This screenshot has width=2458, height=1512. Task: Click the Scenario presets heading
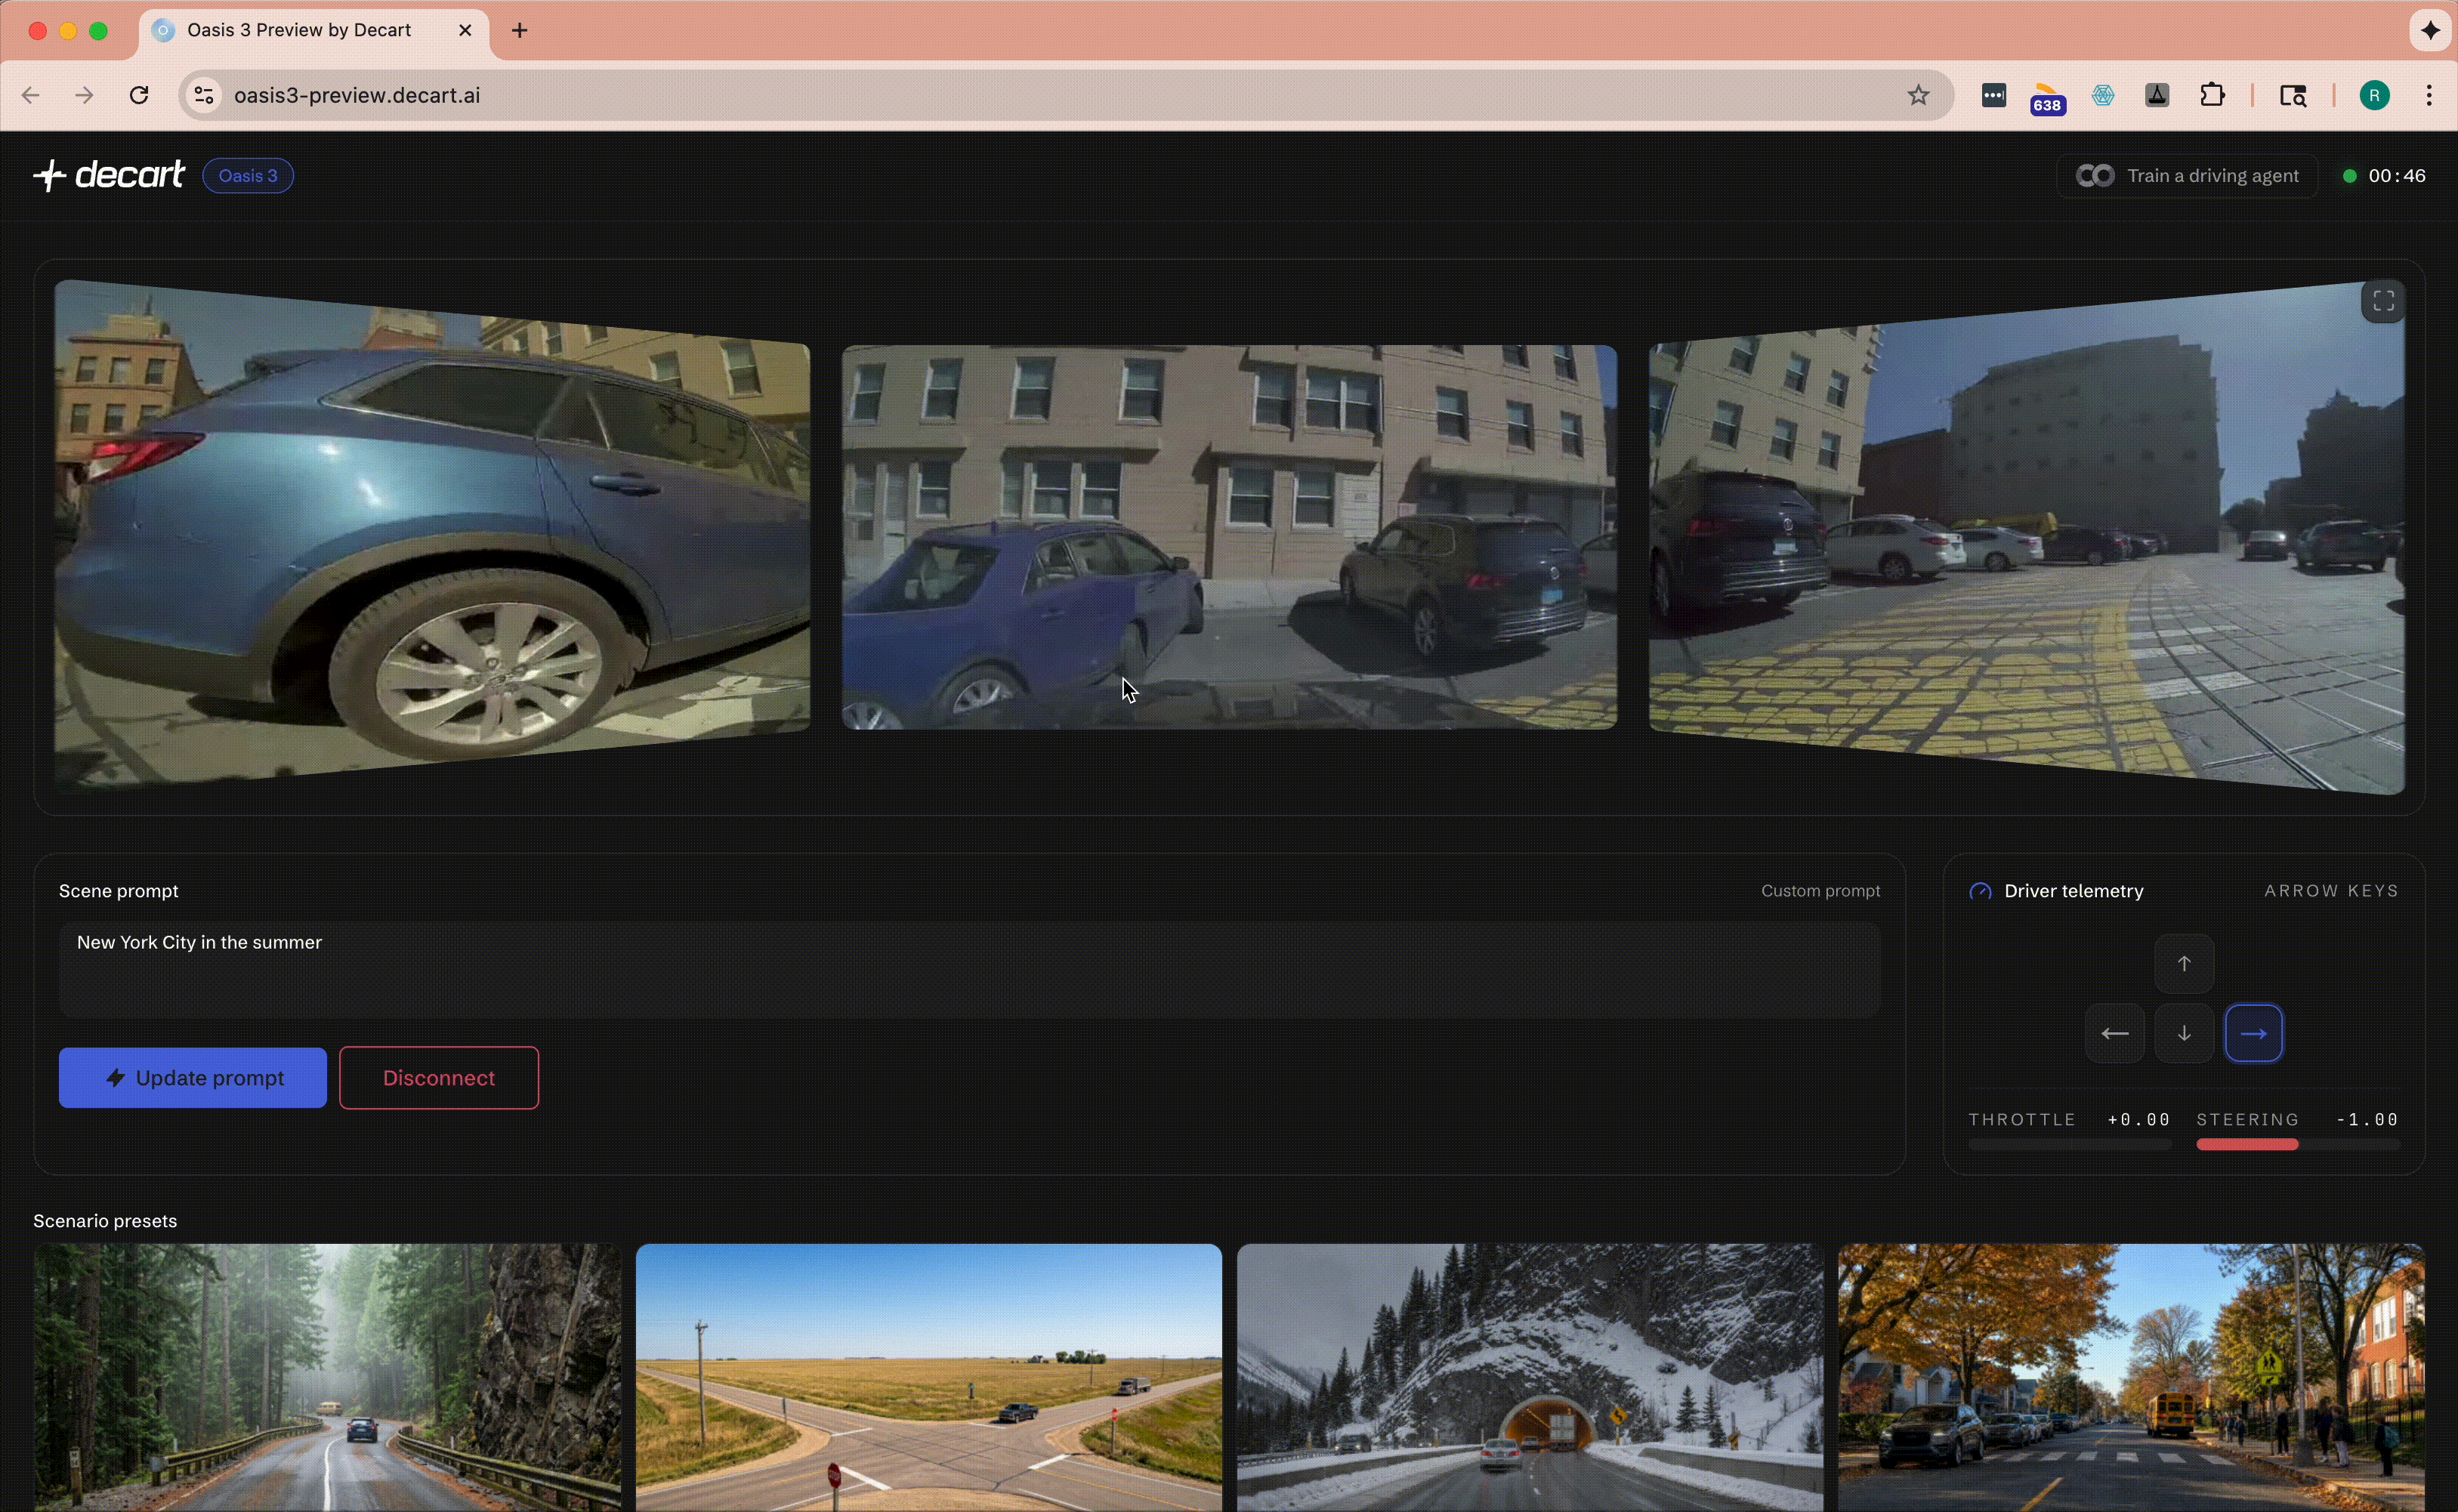(105, 1221)
